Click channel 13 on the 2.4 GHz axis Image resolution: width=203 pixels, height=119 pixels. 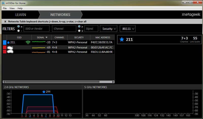pos(70,115)
